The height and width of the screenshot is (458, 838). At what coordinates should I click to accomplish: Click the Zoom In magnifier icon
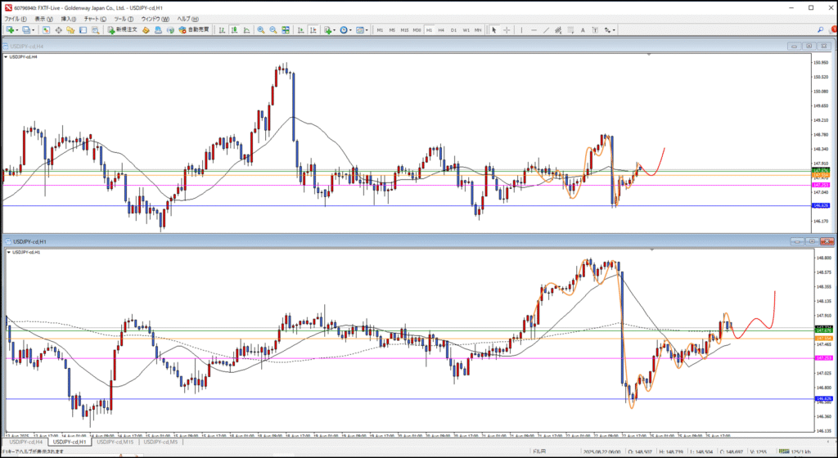[x=261, y=30]
